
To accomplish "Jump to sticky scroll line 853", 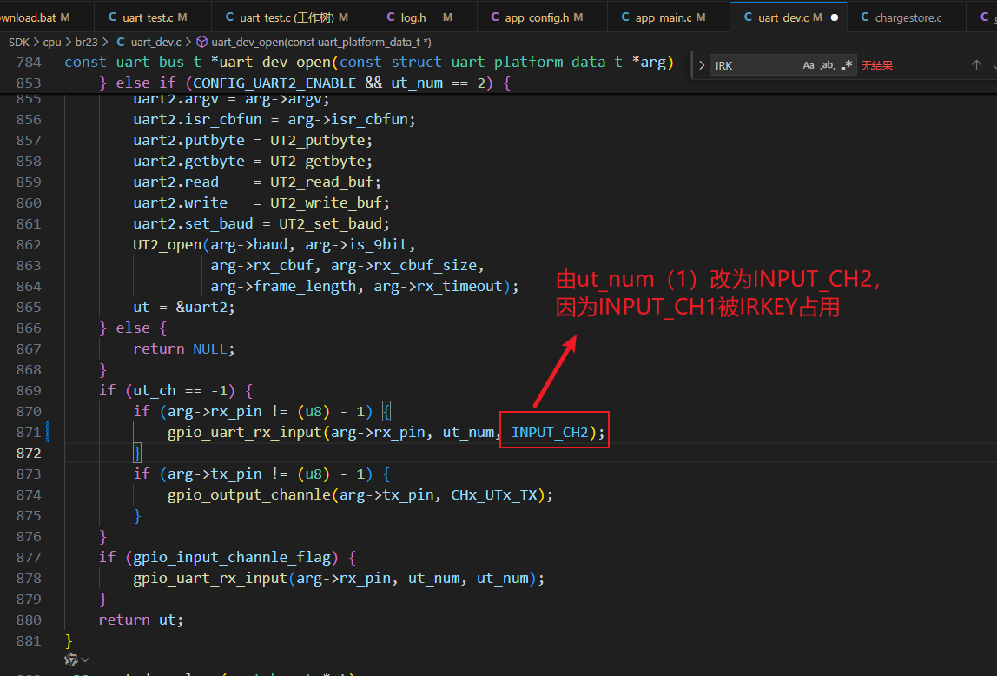I will (x=305, y=83).
